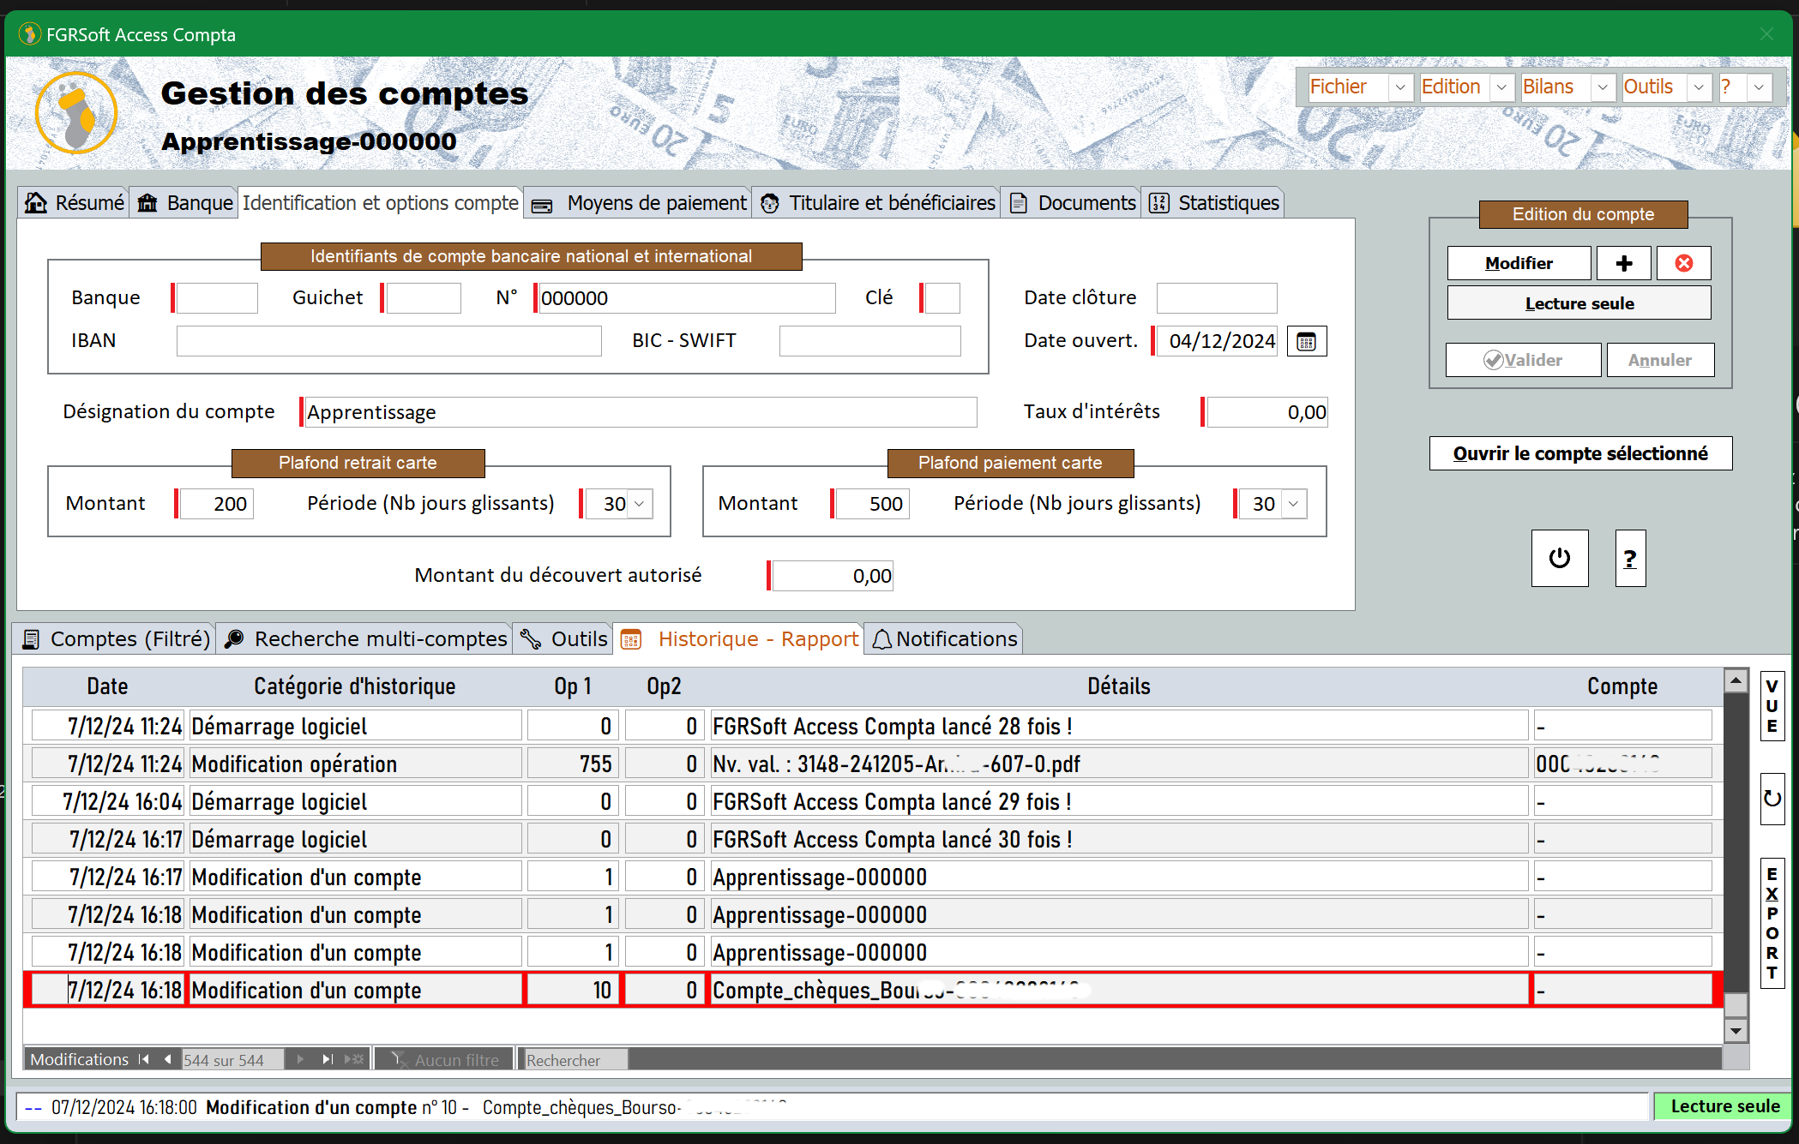Go to last record navigation arrow
The width and height of the screenshot is (1799, 1144).
[x=327, y=1059]
